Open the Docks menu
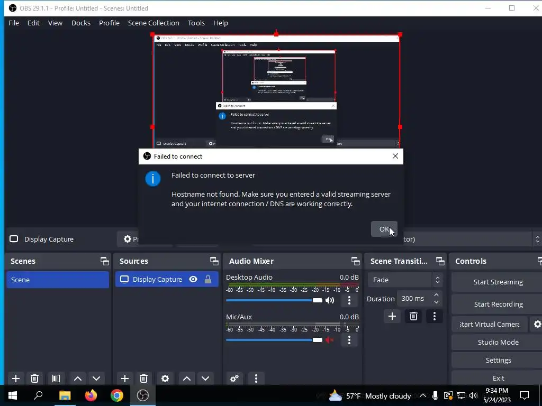 click(81, 23)
